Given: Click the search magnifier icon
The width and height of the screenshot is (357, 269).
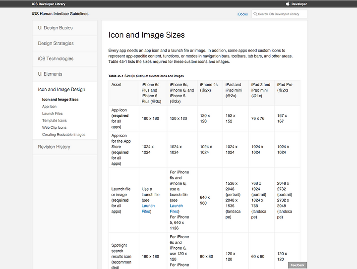Looking at the screenshot, I should [x=255, y=14].
